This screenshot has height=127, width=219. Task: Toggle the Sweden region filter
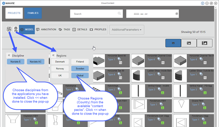pos(80,68)
